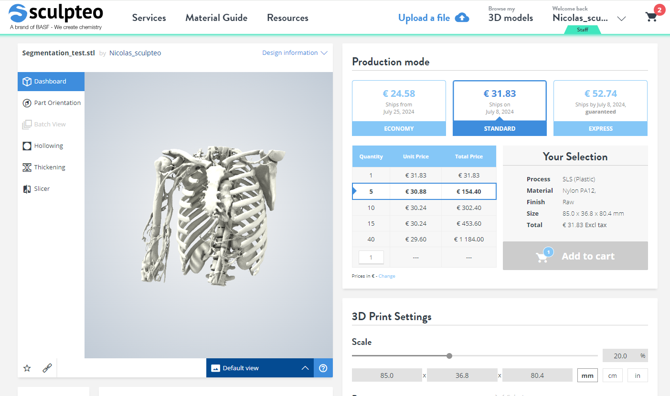670x396 pixels.
Task: Mark the model as favorite with the star
Action: [x=27, y=368]
